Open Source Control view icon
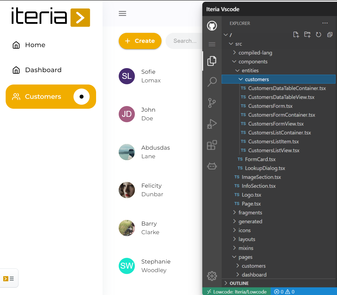This screenshot has height=295, width=337. 212,103
